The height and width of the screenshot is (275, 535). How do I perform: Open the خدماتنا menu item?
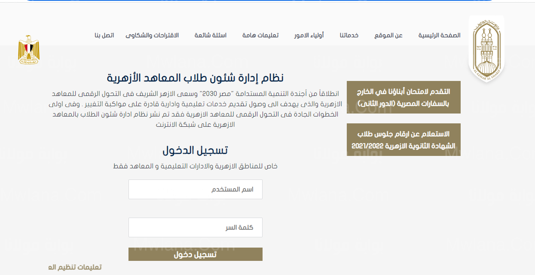point(349,35)
